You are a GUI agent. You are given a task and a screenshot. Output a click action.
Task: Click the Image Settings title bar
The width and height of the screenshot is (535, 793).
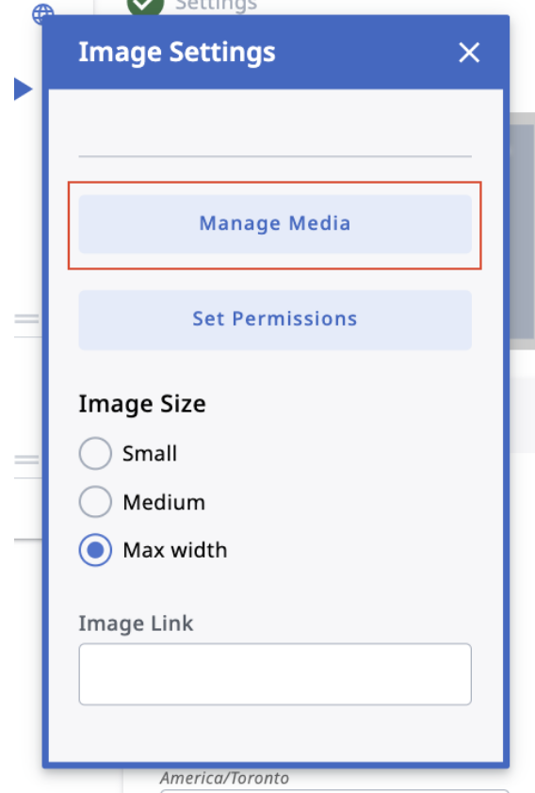click(x=276, y=53)
